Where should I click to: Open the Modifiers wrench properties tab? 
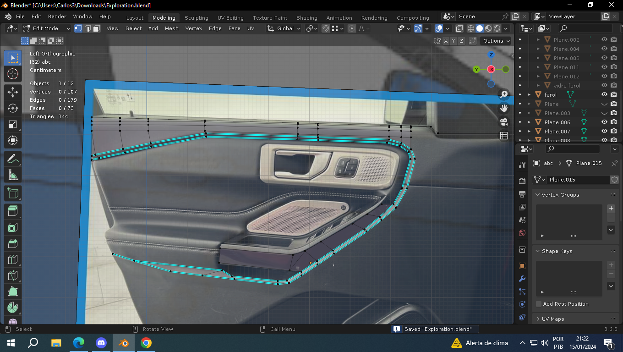522,279
